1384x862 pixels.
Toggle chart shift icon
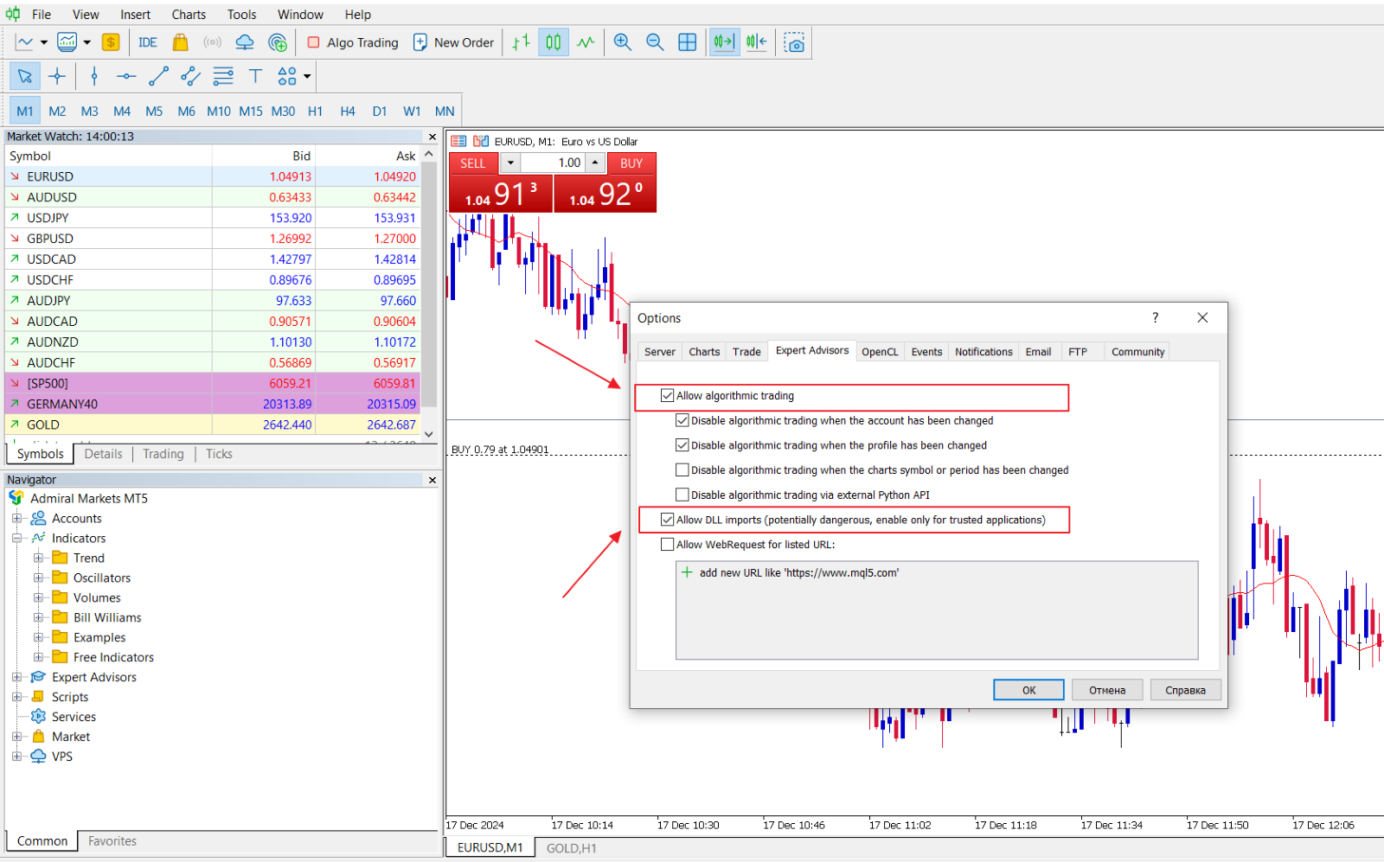click(757, 42)
